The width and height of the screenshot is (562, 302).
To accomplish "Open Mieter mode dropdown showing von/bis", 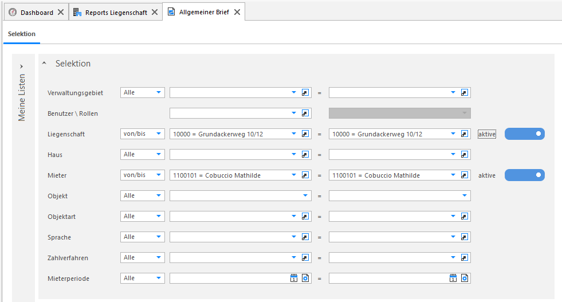I will tap(142, 175).
